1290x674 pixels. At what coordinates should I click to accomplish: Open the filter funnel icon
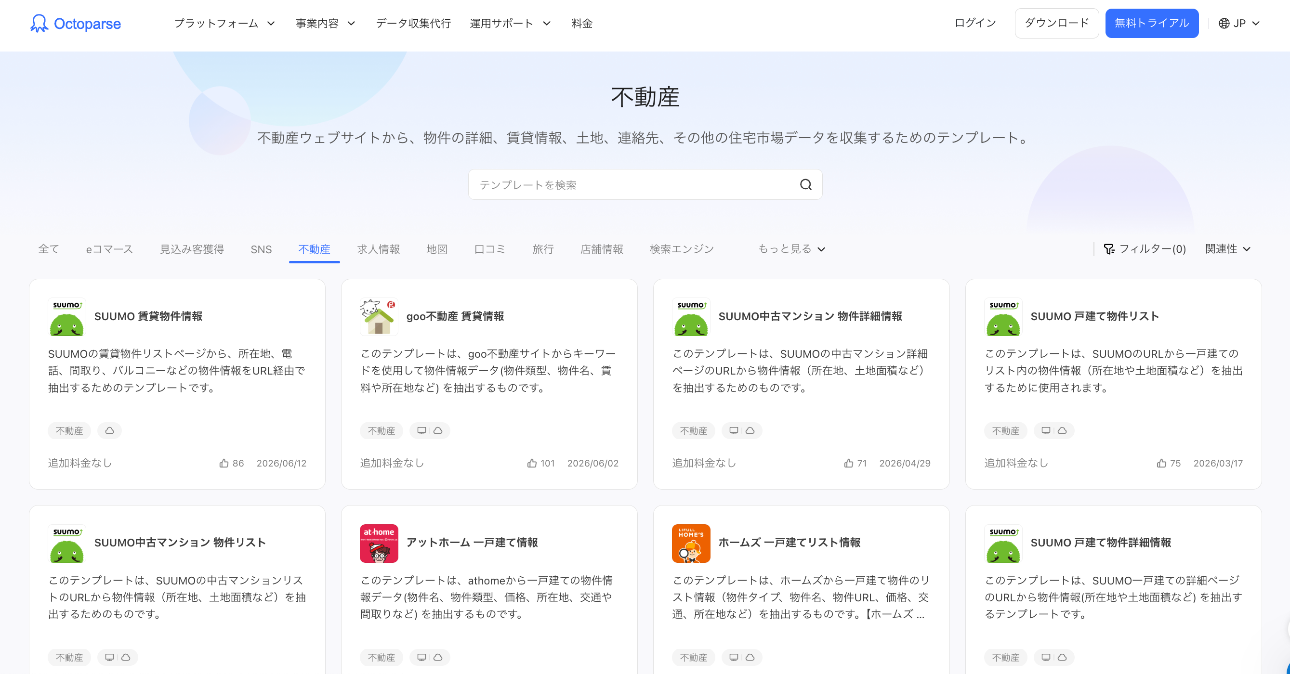tap(1109, 249)
